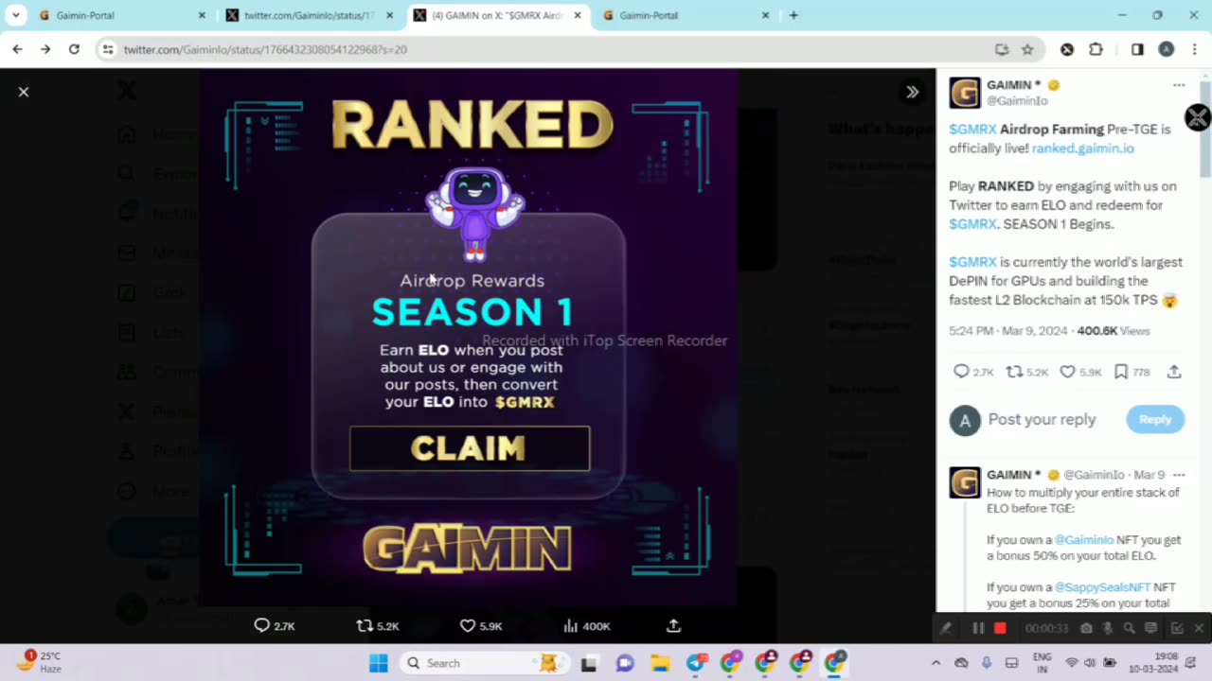Show hidden system tray icons chevron

[936, 663]
